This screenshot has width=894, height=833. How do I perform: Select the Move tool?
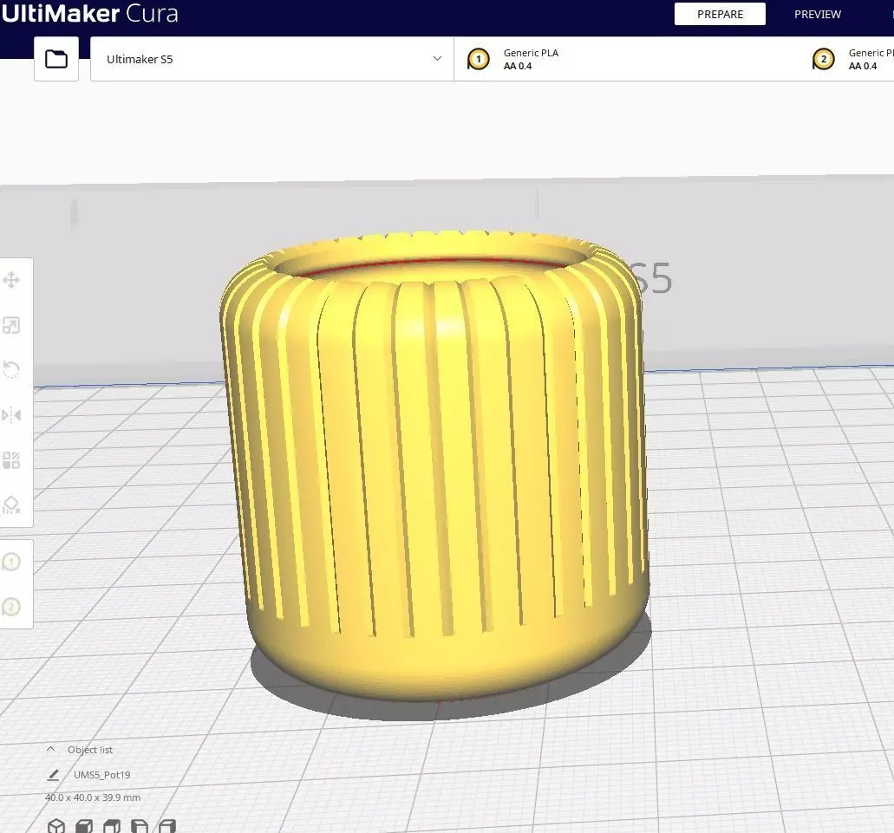(11, 280)
